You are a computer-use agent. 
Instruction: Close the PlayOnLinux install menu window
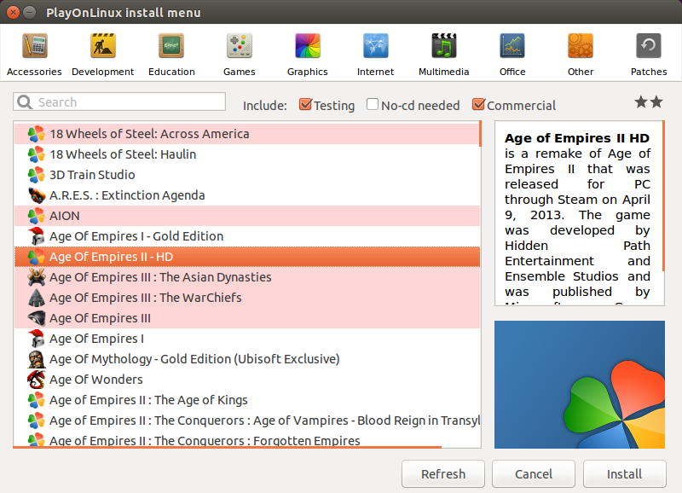(13, 12)
